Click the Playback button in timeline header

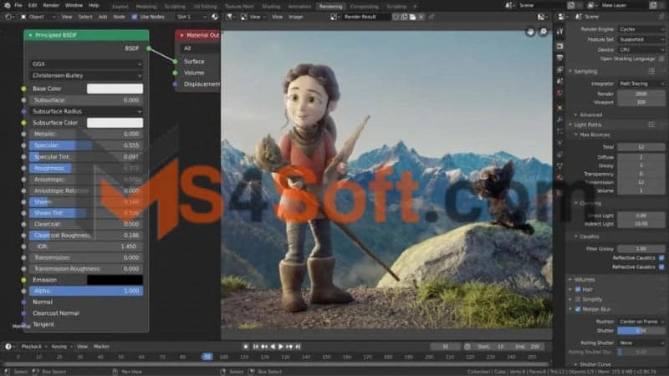click(x=33, y=346)
